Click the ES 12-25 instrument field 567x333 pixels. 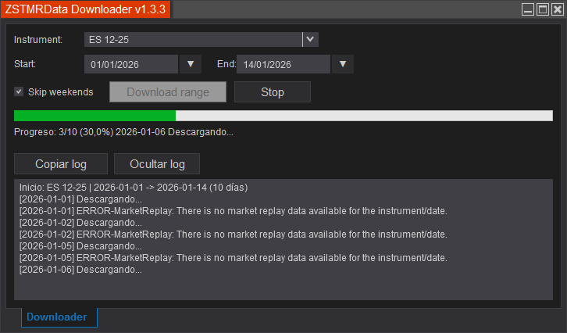coord(192,39)
